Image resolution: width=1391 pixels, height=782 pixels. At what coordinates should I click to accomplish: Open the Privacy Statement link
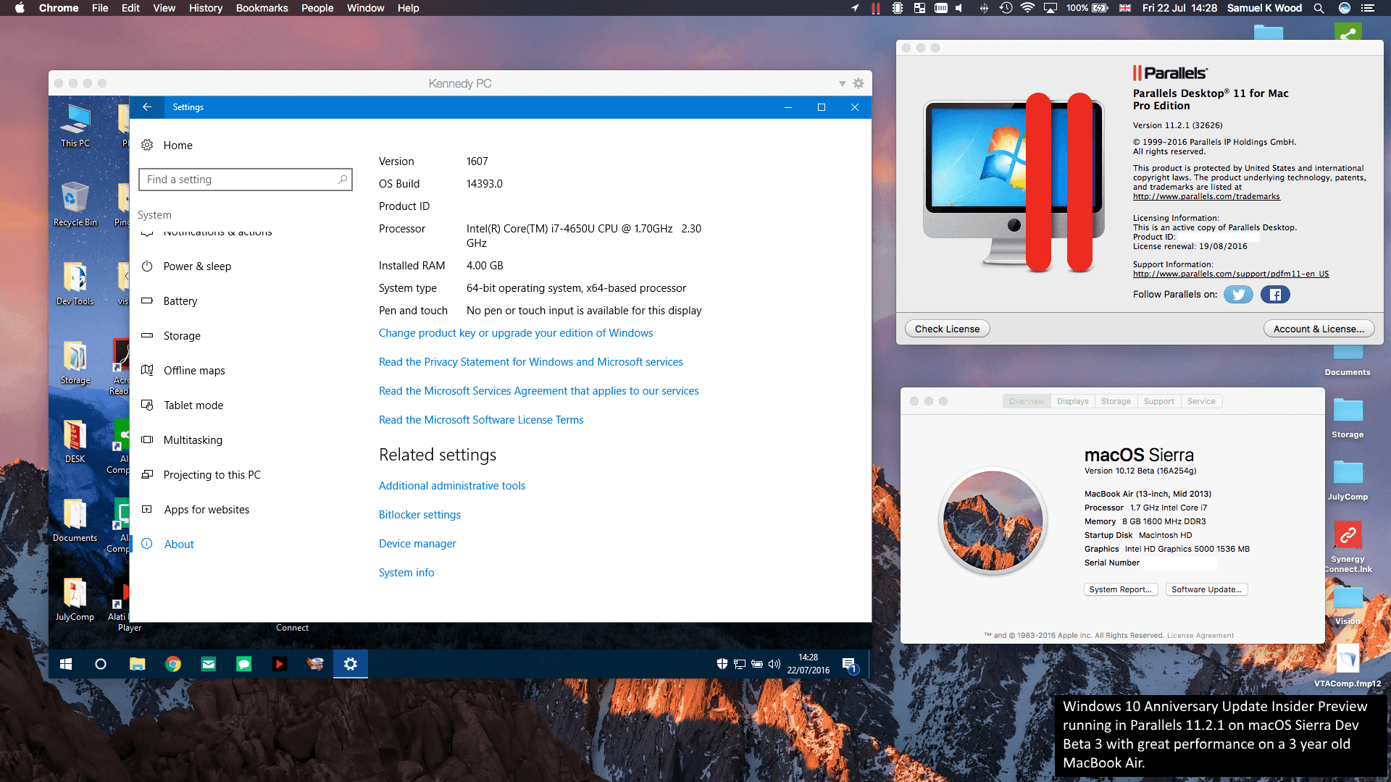[x=531, y=362]
